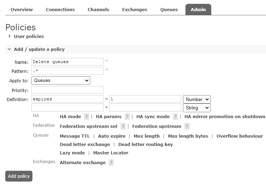Open help for Federation upstream
The image size is (266, 184).
tap(187, 127)
